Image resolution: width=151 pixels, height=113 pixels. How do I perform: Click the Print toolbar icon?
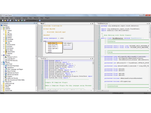[x=10, y=20]
